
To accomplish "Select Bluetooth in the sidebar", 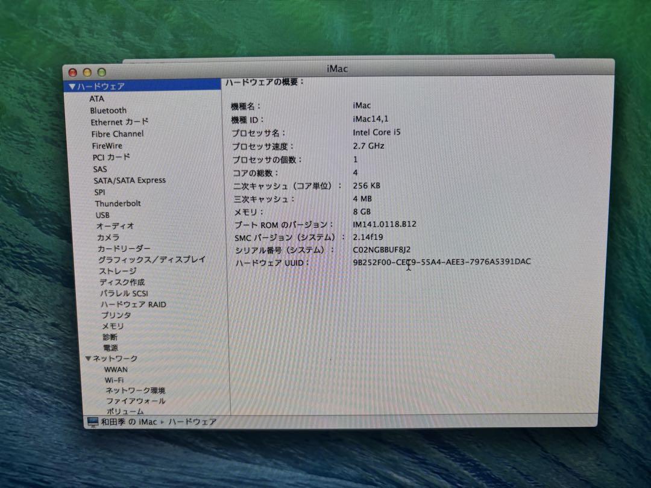I will click(x=108, y=110).
